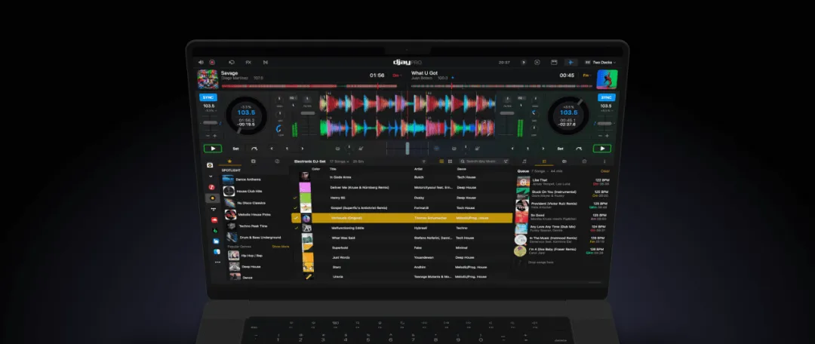Toggle checkmark on Henry 85 row
815x344 pixels.
(x=295, y=198)
